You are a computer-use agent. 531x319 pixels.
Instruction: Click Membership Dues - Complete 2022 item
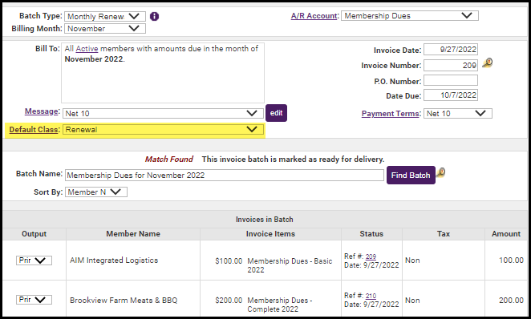[x=280, y=305]
